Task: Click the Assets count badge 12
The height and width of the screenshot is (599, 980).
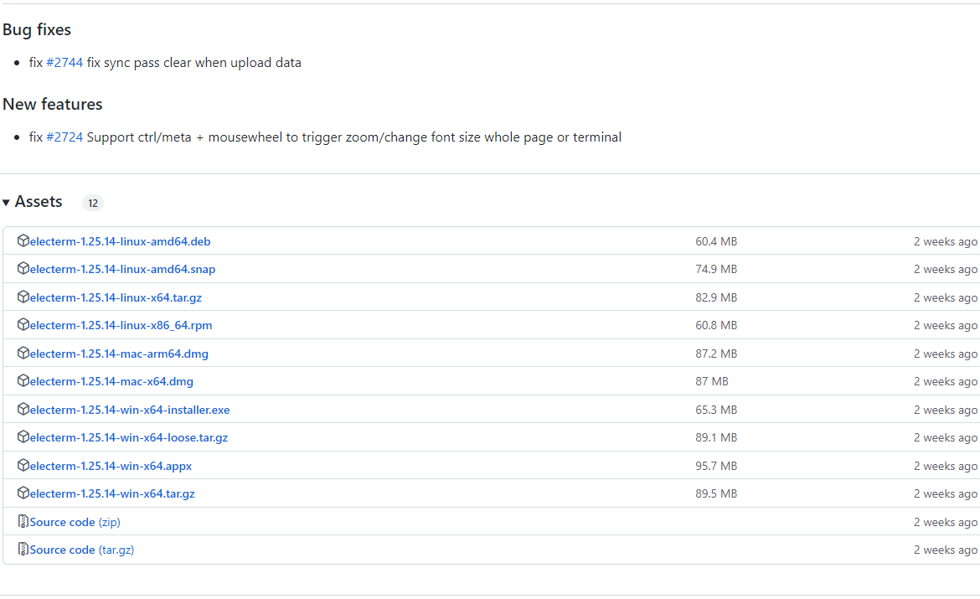Action: click(92, 203)
